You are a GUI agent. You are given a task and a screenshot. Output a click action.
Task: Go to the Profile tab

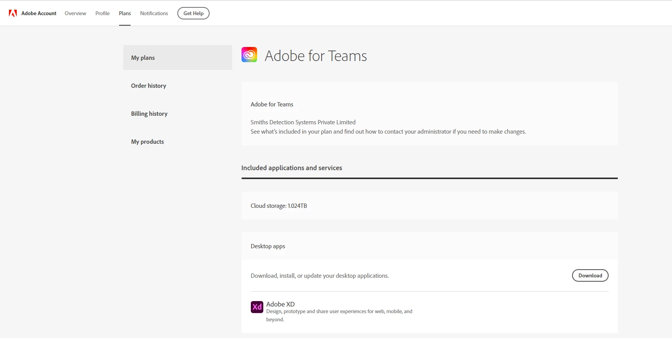[x=103, y=13]
